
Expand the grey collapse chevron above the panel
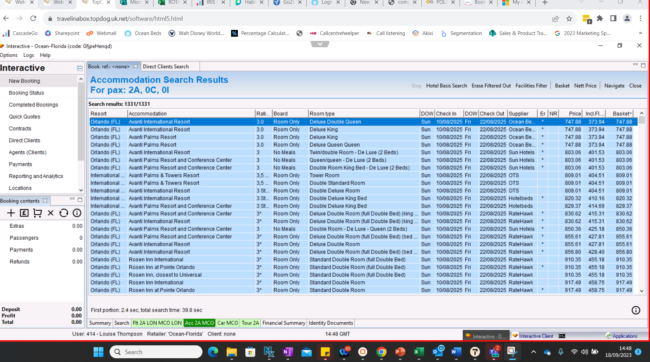coord(320,44)
